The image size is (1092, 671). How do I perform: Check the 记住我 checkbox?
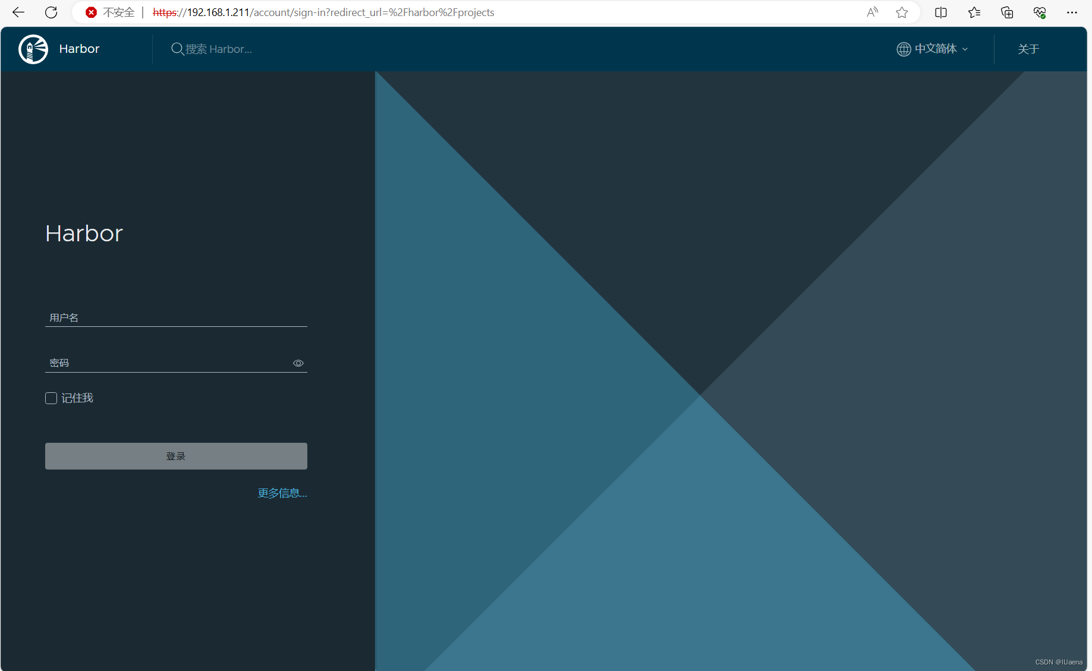tap(51, 398)
